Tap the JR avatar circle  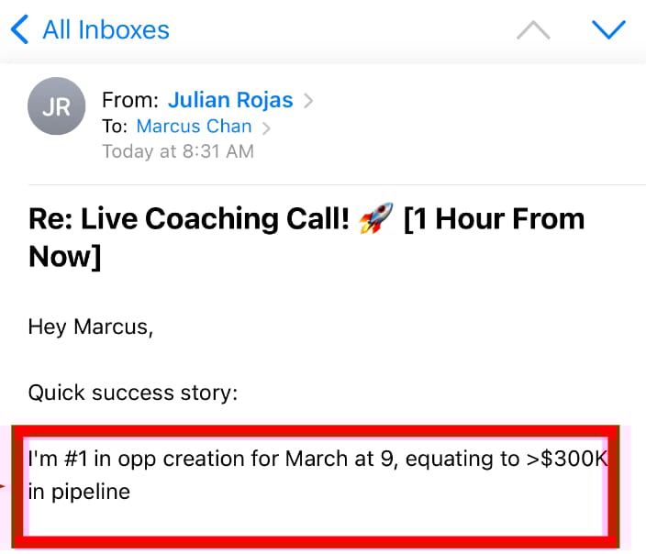pos(57,105)
